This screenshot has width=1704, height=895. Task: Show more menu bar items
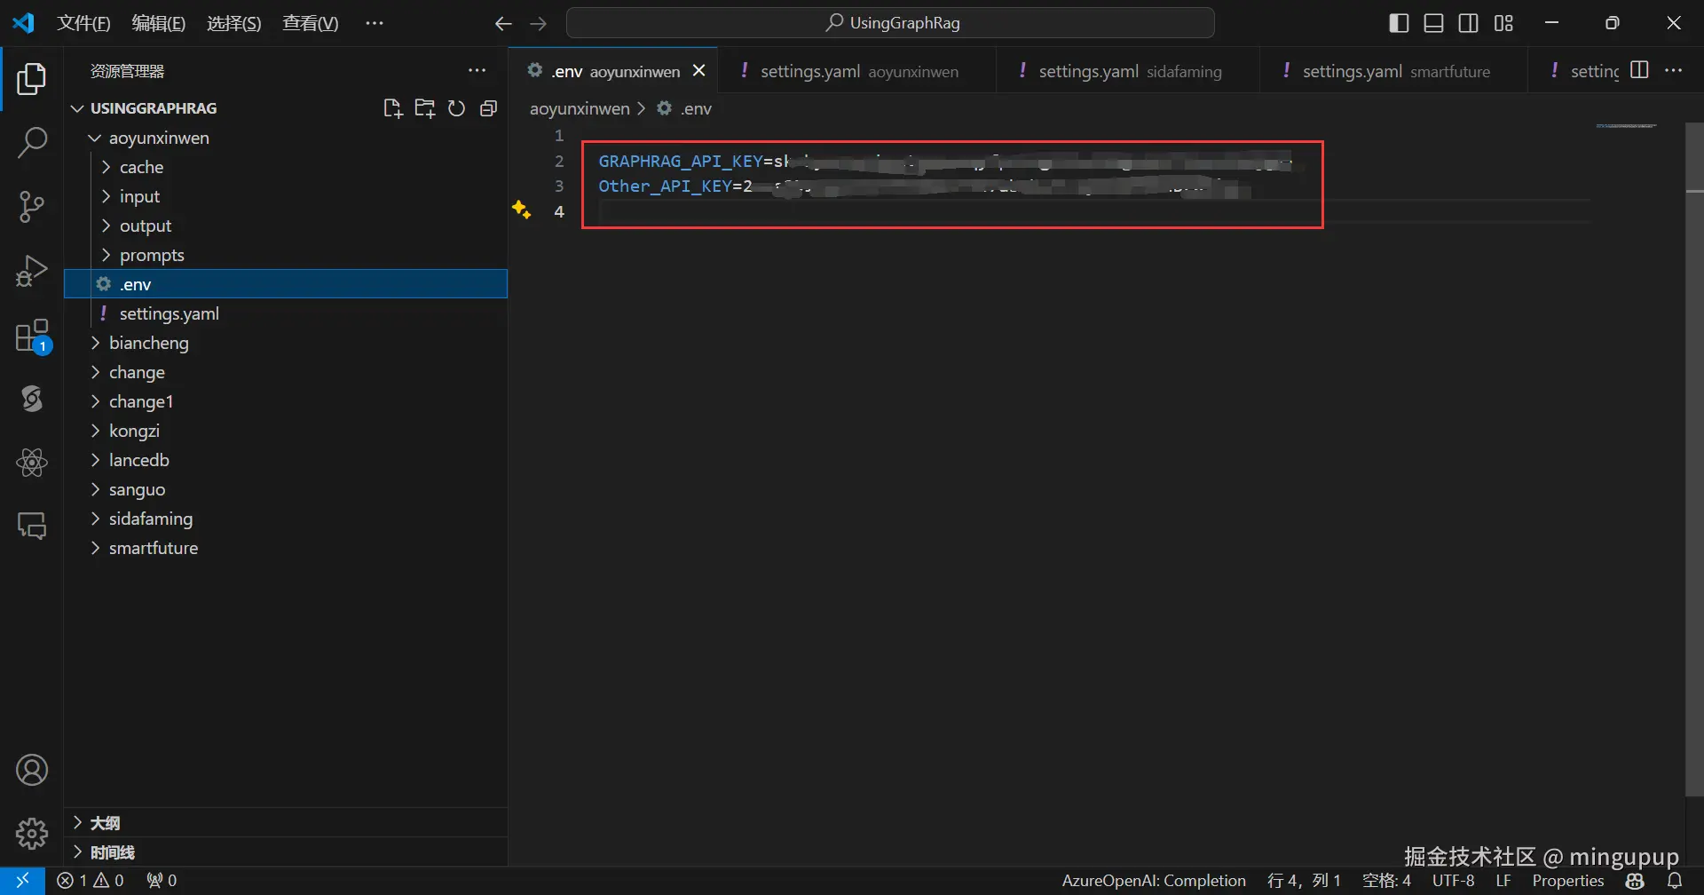(375, 24)
